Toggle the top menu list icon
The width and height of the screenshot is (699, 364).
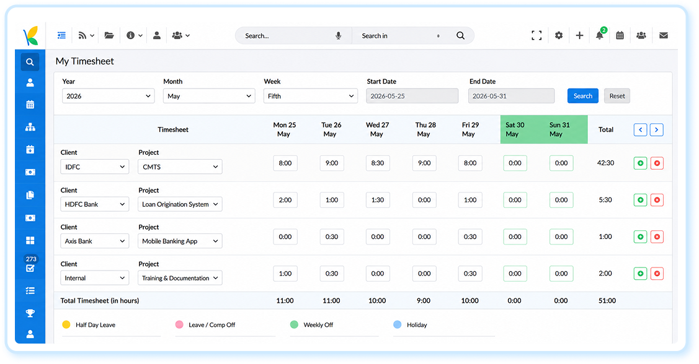tap(61, 35)
